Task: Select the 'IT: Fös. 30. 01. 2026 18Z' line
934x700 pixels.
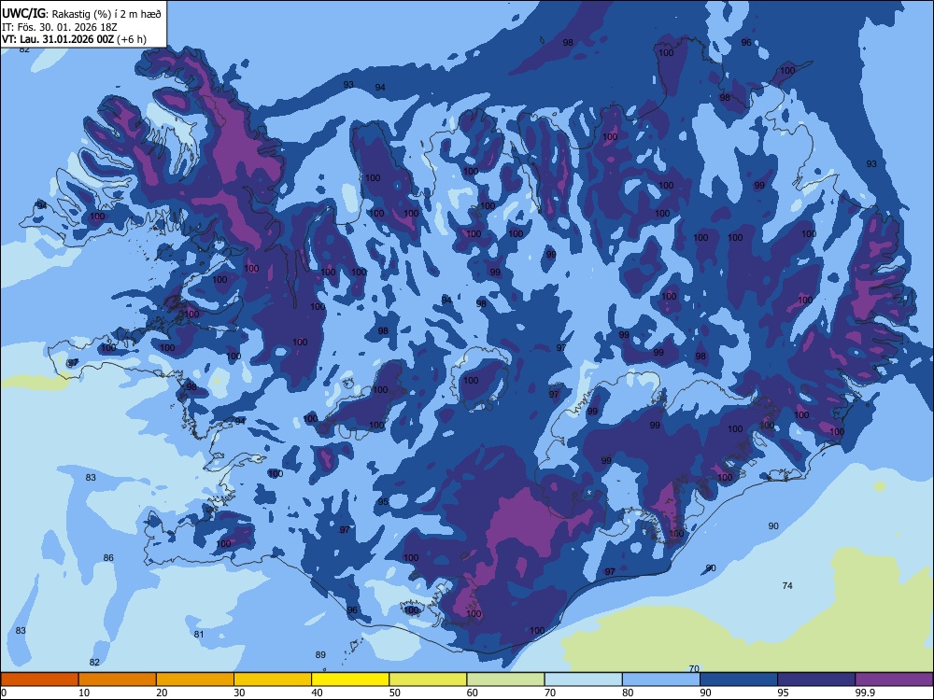Action: pyautogui.click(x=59, y=27)
